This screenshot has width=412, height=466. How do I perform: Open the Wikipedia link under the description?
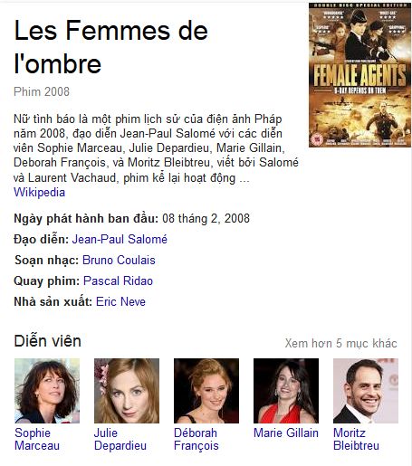point(39,193)
